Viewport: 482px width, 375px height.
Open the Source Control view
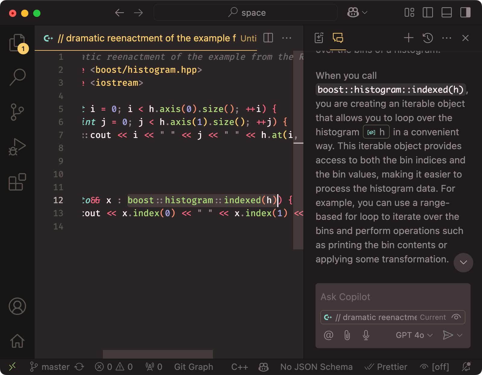tap(17, 112)
